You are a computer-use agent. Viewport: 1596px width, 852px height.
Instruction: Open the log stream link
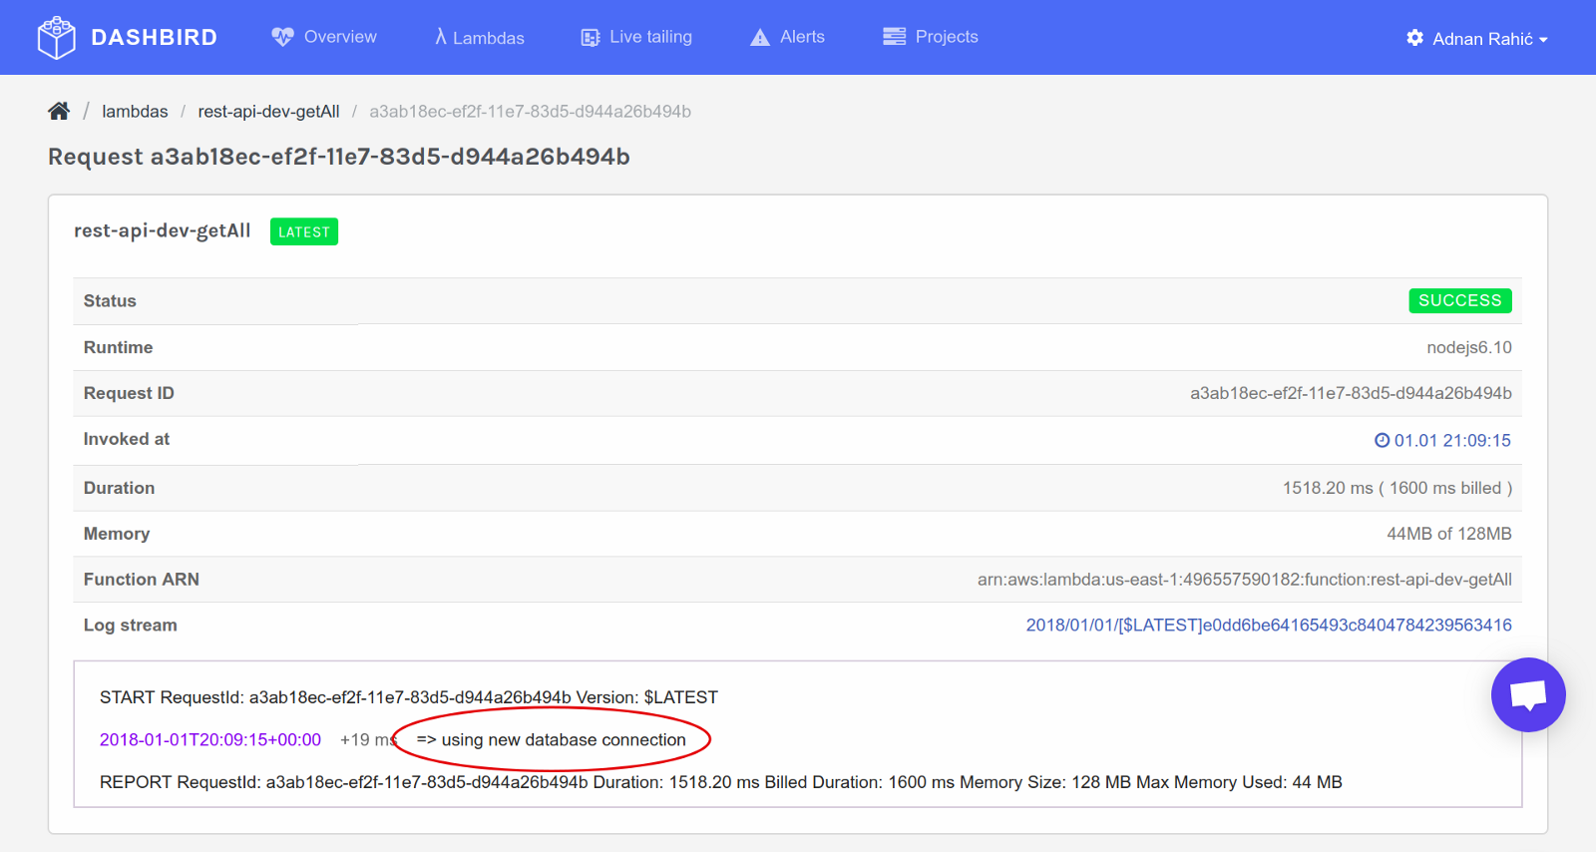[x=1269, y=626]
